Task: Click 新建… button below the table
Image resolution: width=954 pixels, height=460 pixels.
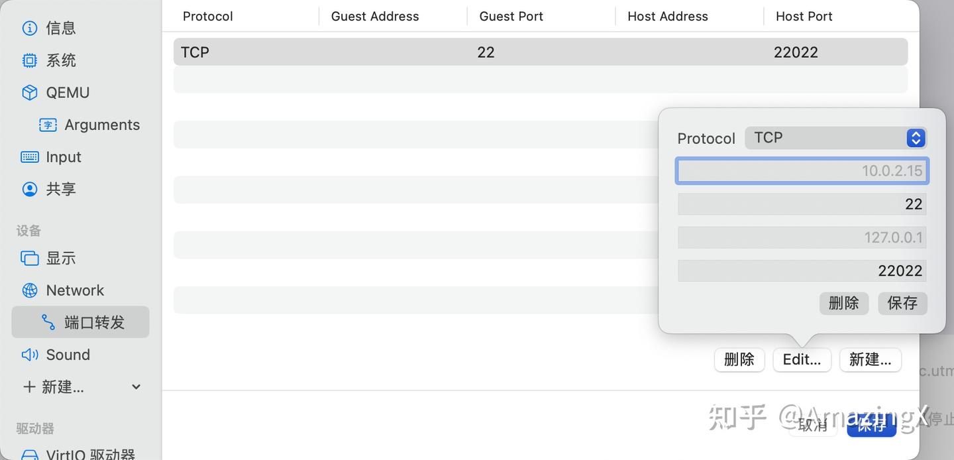Action: (x=870, y=360)
